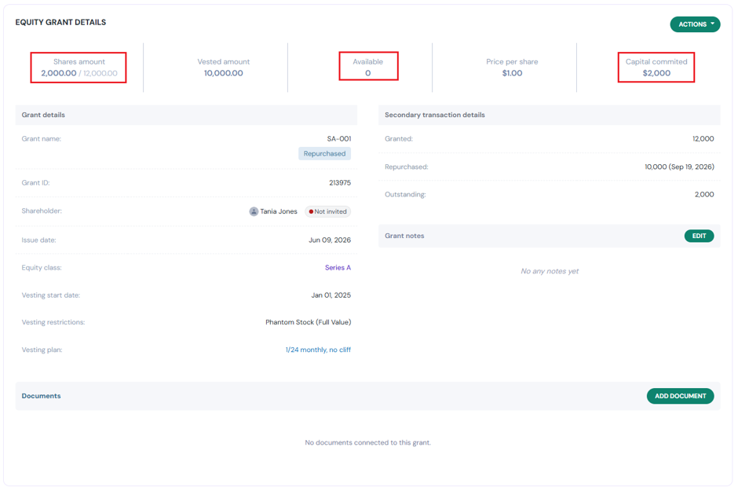The height and width of the screenshot is (491, 738).
Task: Select the grant name SA-001
Action: [x=339, y=139]
